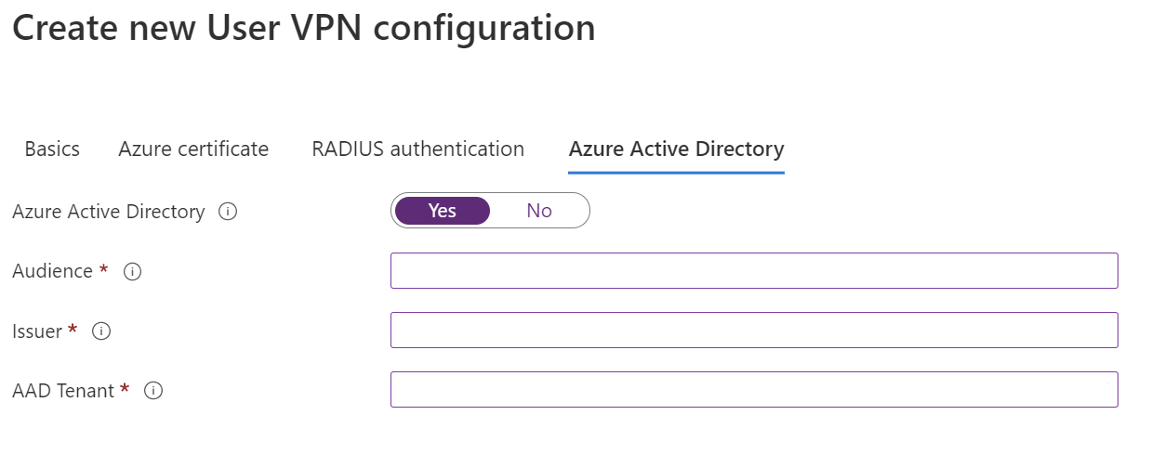This screenshot has height=454, width=1151.
Task: Switch to the Azure certificate tab
Action: pyautogui.click(x=193, y=149)
